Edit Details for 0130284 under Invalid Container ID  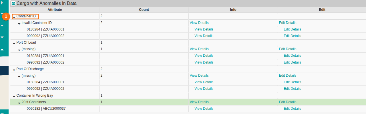pyautogui.click(x=292, y=29)
